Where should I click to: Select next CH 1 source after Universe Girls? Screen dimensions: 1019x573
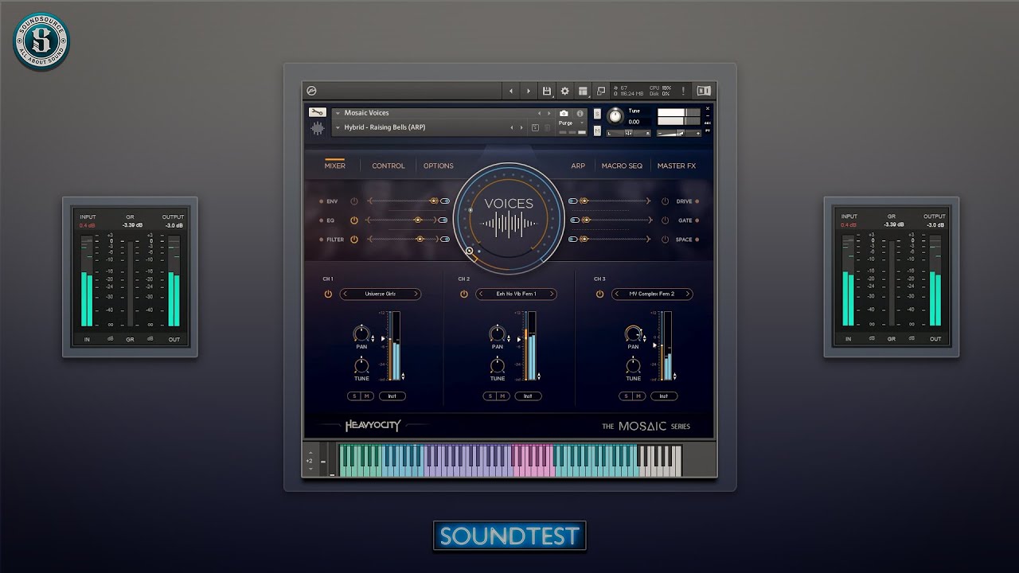click(416, 294)
